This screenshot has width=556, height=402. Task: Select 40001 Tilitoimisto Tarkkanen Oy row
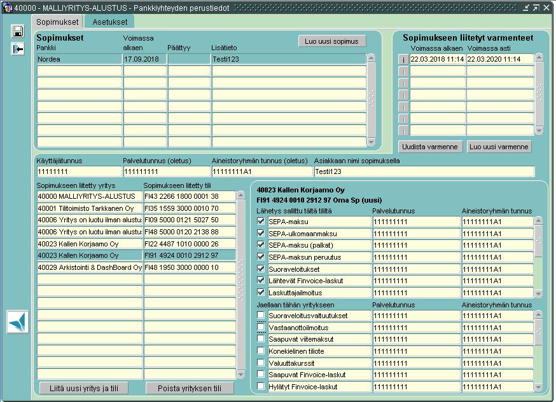point(90,208)
